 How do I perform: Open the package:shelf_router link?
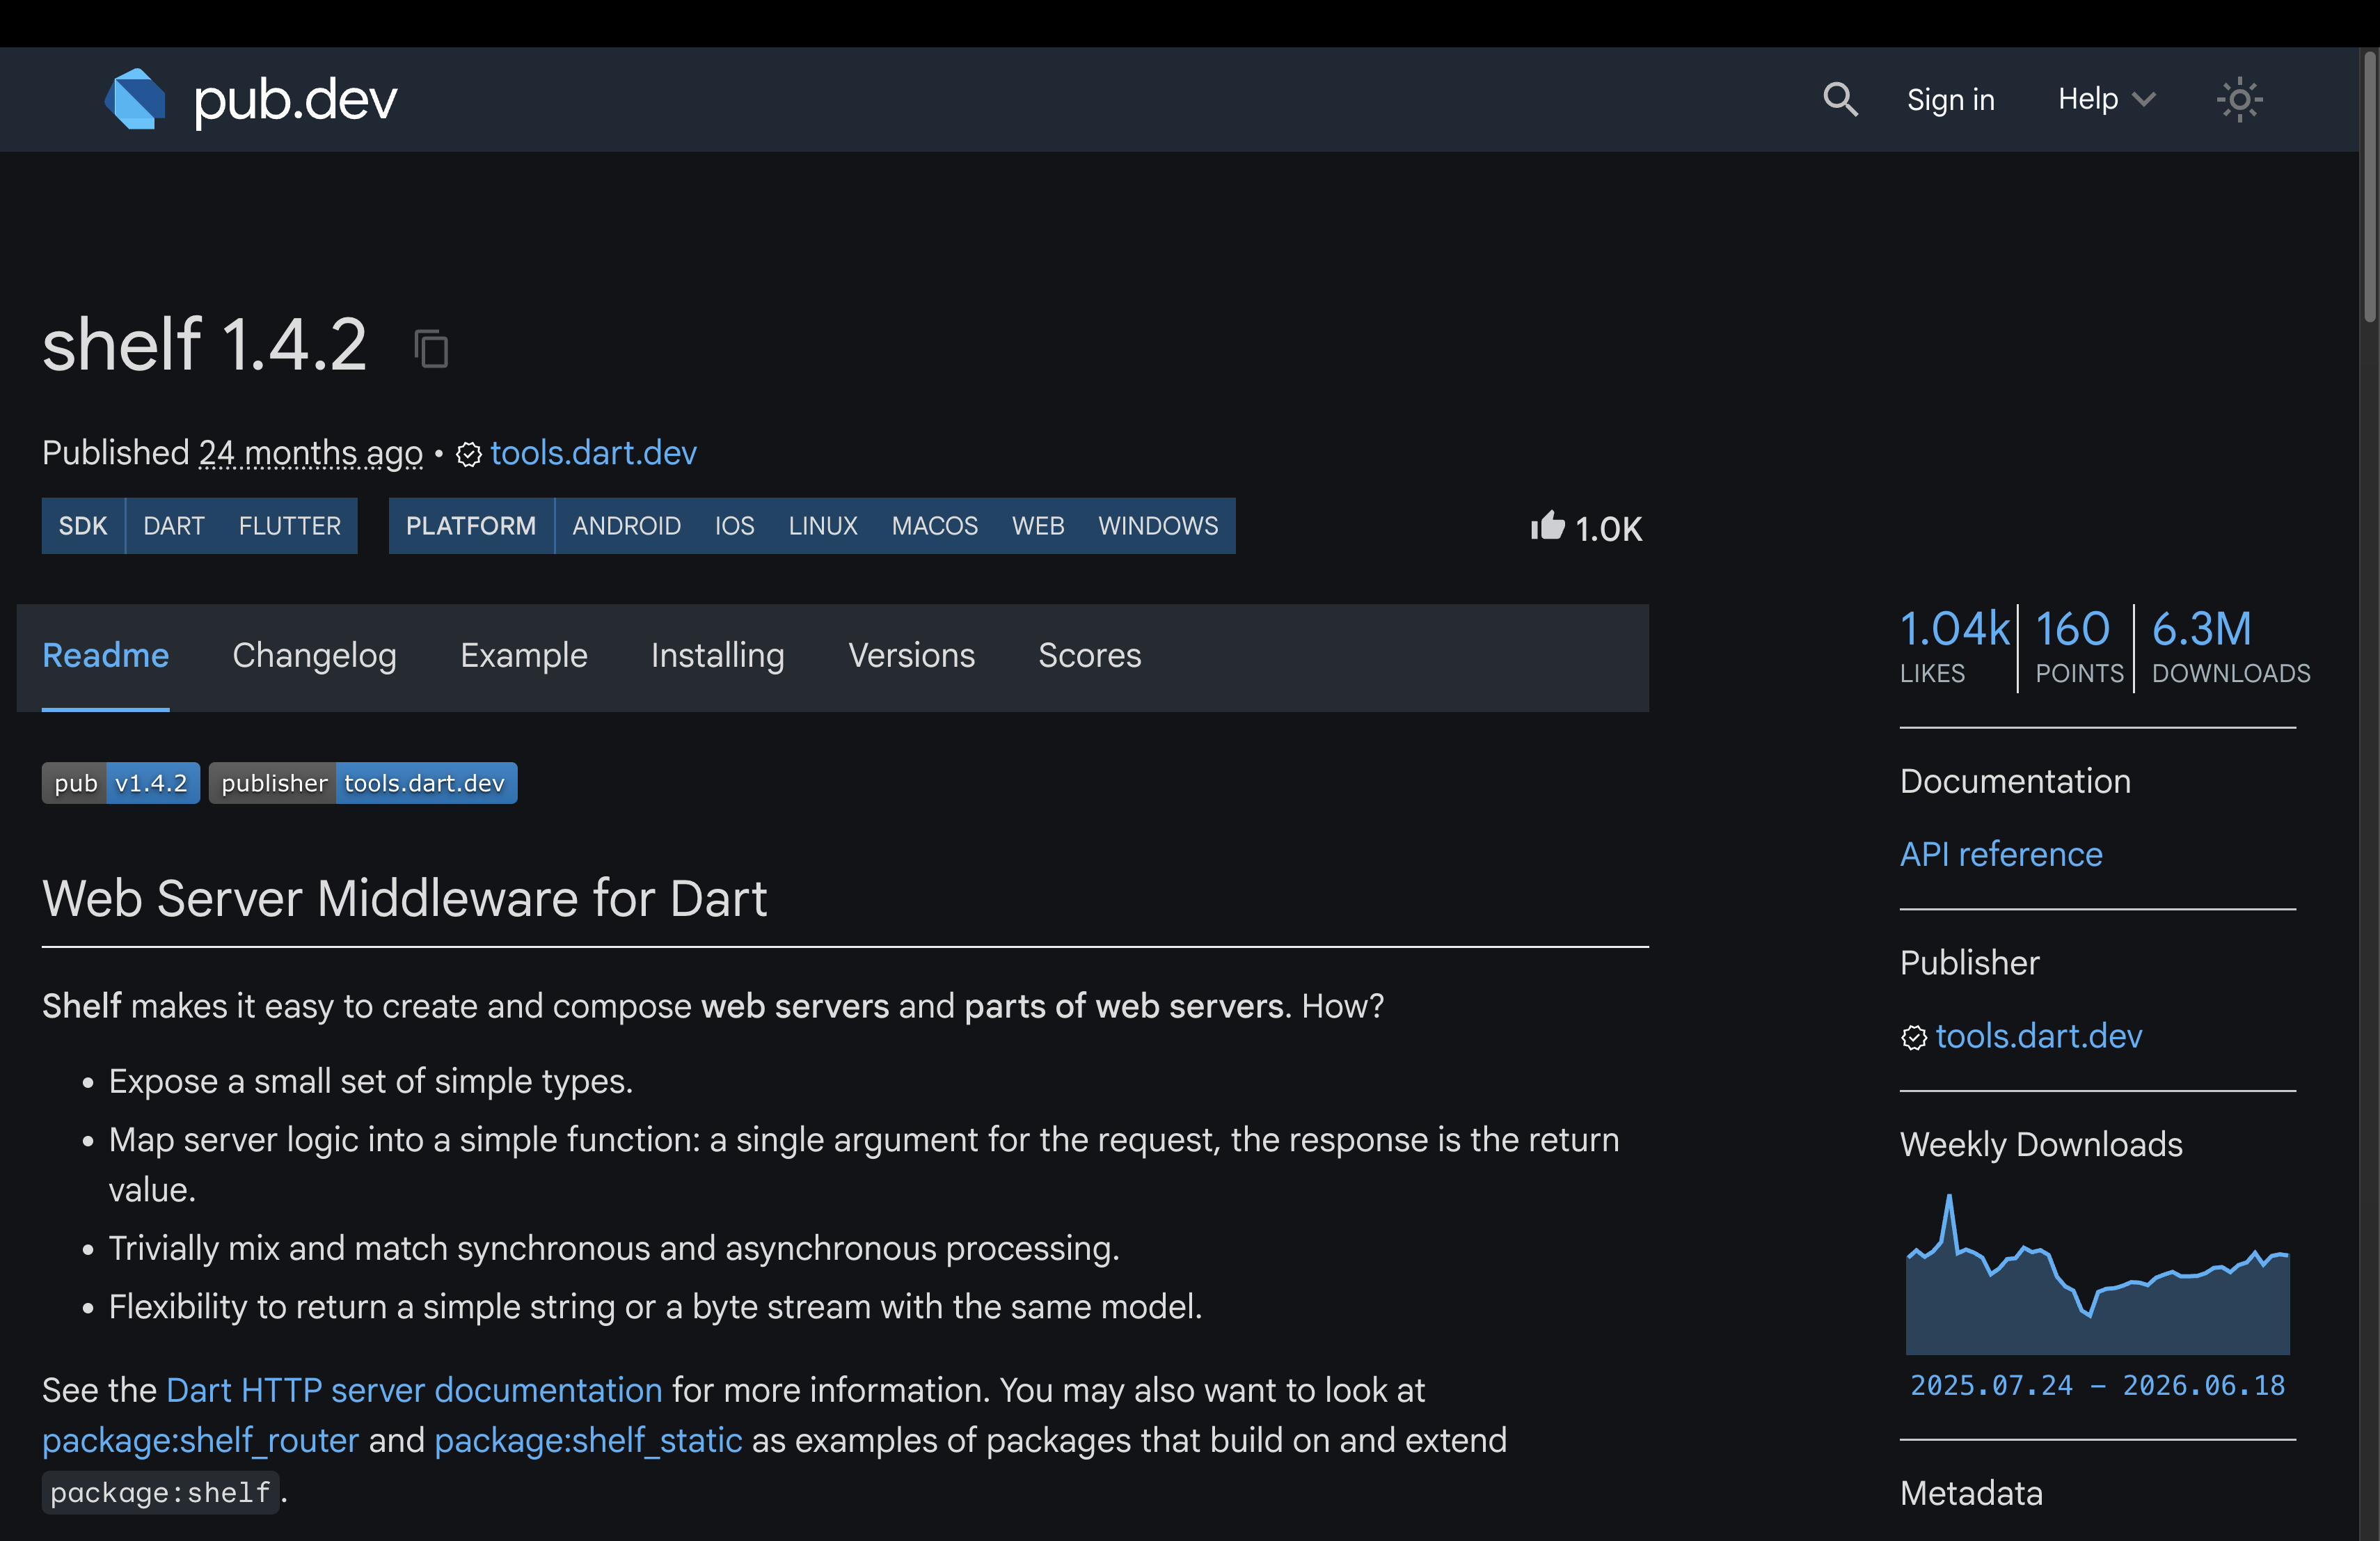click(x=200, y=1441)
